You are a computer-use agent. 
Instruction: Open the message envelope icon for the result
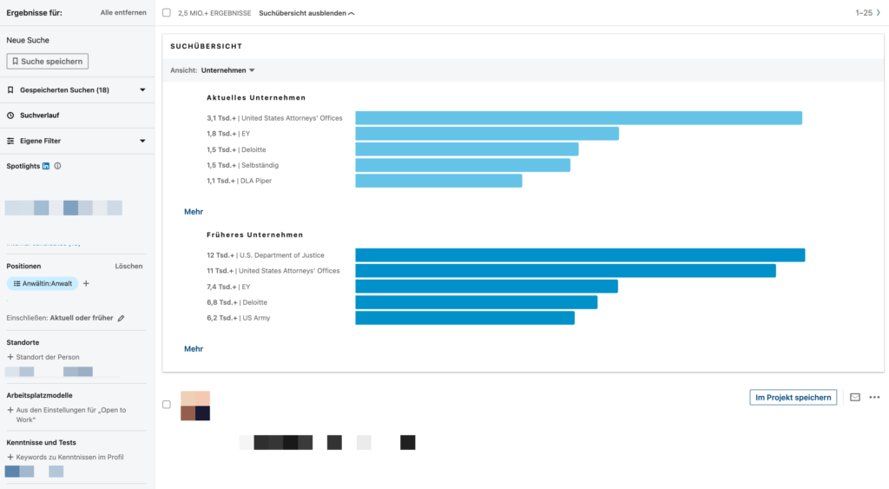(x=854, y=397)
